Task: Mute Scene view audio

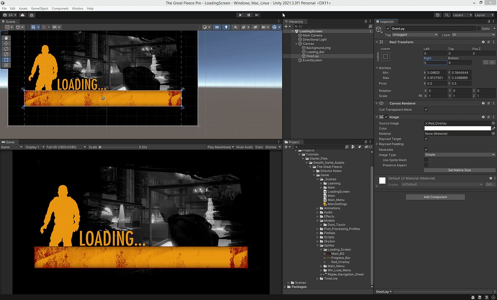Action: [x=235, y=27]
